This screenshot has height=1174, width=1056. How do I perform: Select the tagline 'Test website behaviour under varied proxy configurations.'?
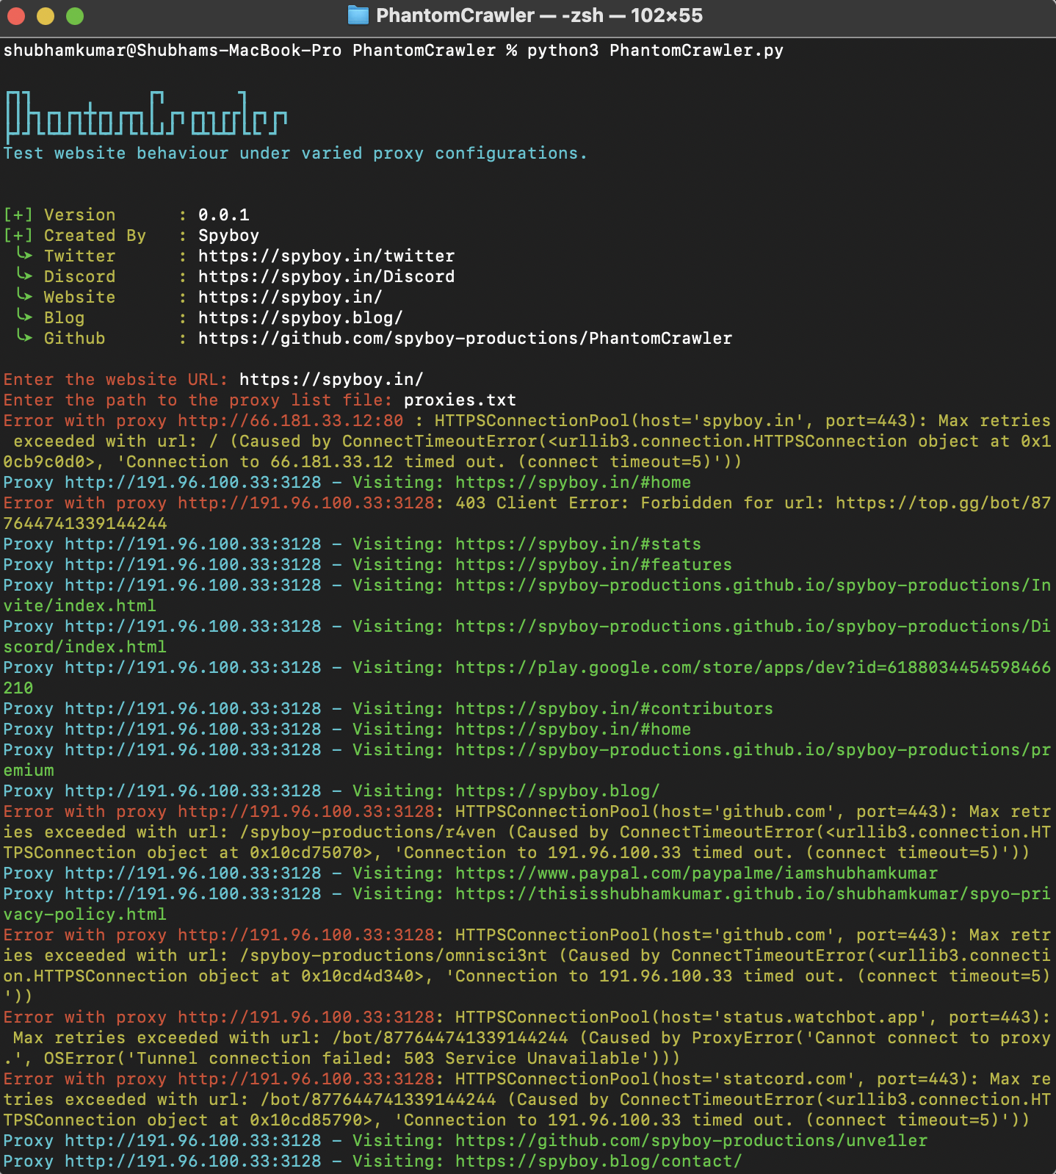pos(295,154)
